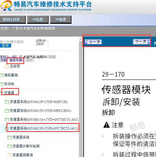Collapse 变速器系统(GW4G15F+2WD+GW7DCT1-A02) folder
The image size is (156, 157).
pyautogui.click(x=44, y=128)
